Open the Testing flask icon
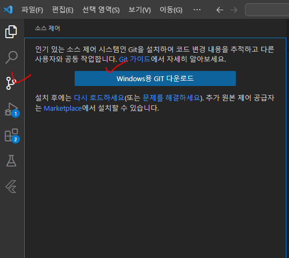The image size is (289, 258). (11, 161)
